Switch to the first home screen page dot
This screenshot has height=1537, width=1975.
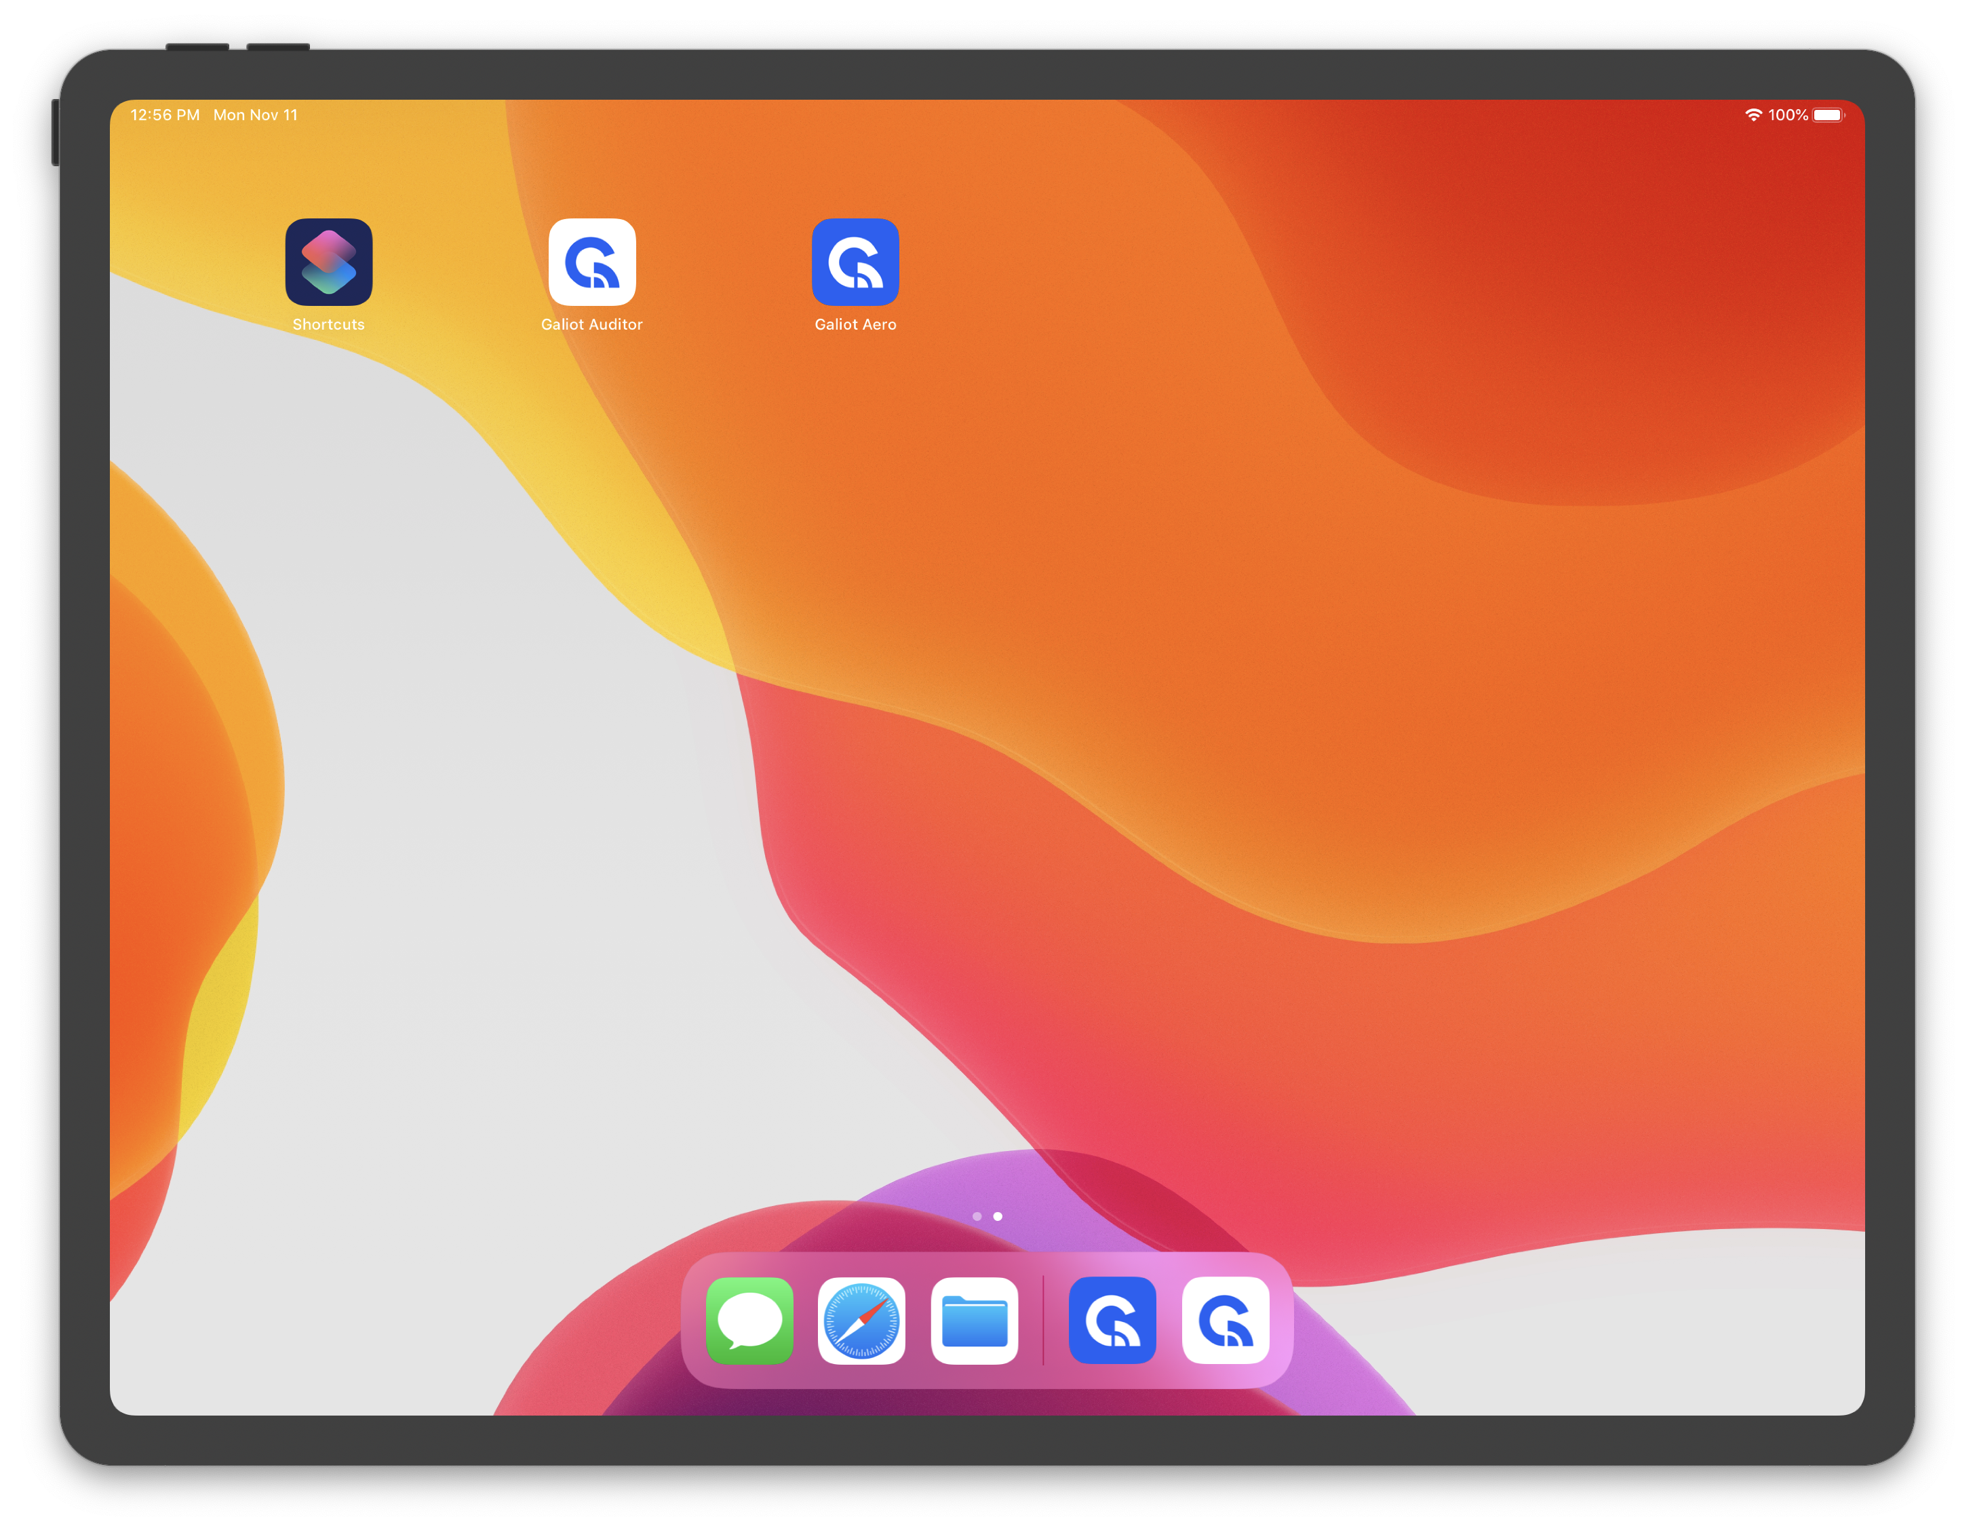click(977, 1216)
